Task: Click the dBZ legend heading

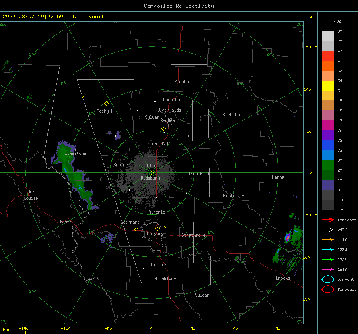Action: pos(337,21)
